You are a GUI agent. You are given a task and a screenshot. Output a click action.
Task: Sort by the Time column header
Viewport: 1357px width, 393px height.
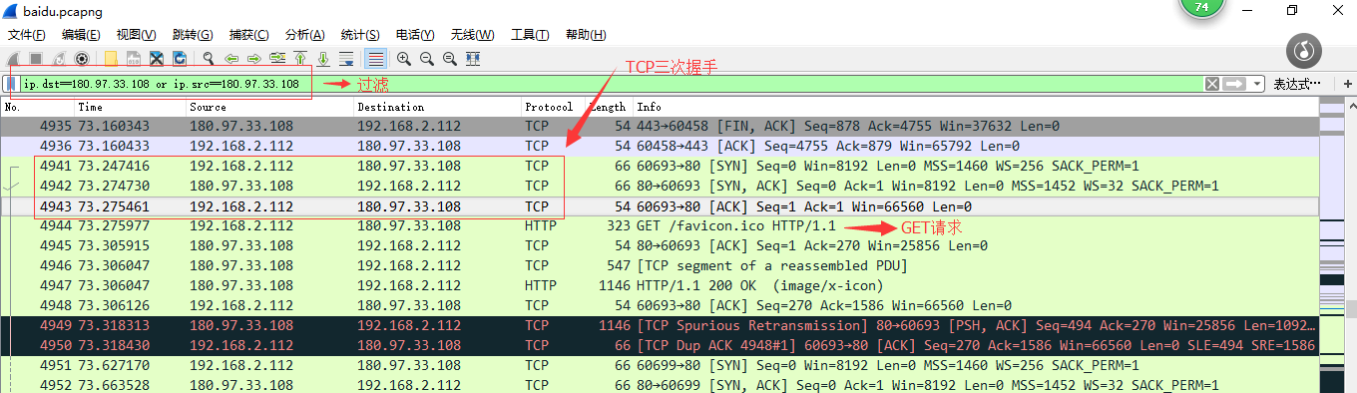[130, 107]
